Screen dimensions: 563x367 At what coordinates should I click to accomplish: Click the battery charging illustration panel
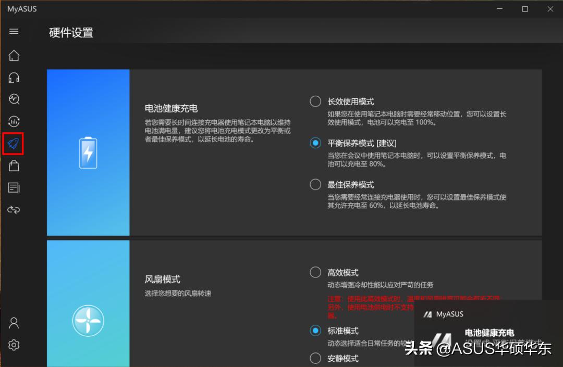coord(88,152)
